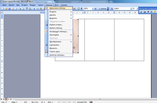The width and height of the screenshot is (157, 103).
Task: Open Окно menu
Action: click(57, 5)
